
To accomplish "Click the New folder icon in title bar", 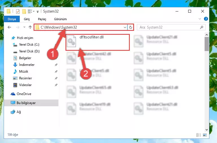I will [x=24, y=11].
